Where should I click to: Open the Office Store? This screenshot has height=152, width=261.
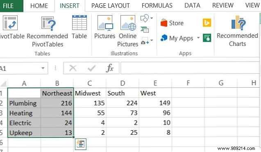(x=172, y=23)
